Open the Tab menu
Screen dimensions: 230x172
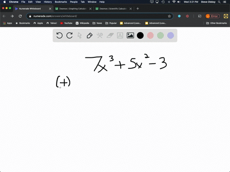click(x=82, y=2)
